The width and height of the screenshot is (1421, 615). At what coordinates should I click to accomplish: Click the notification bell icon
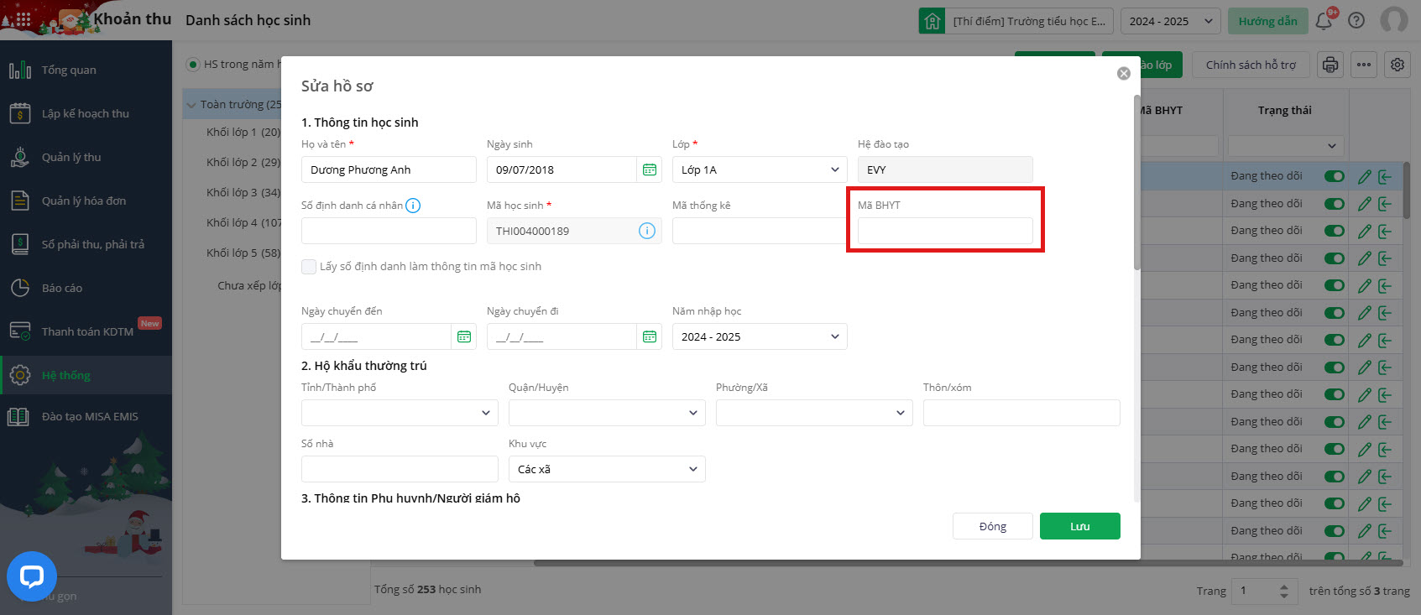pyautogui.click(x=1324, y=21)
